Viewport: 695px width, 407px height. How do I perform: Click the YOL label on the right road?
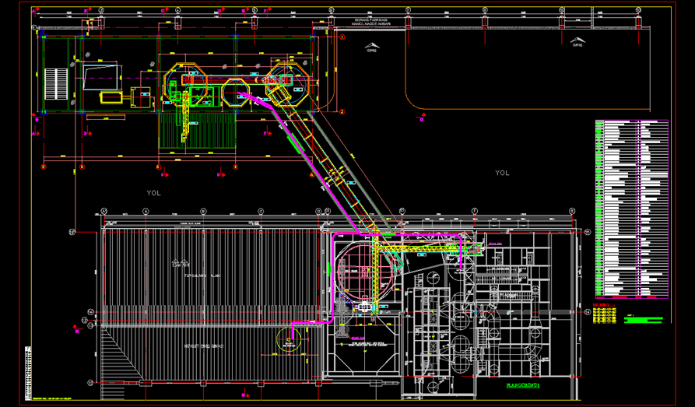pos(502,173)
